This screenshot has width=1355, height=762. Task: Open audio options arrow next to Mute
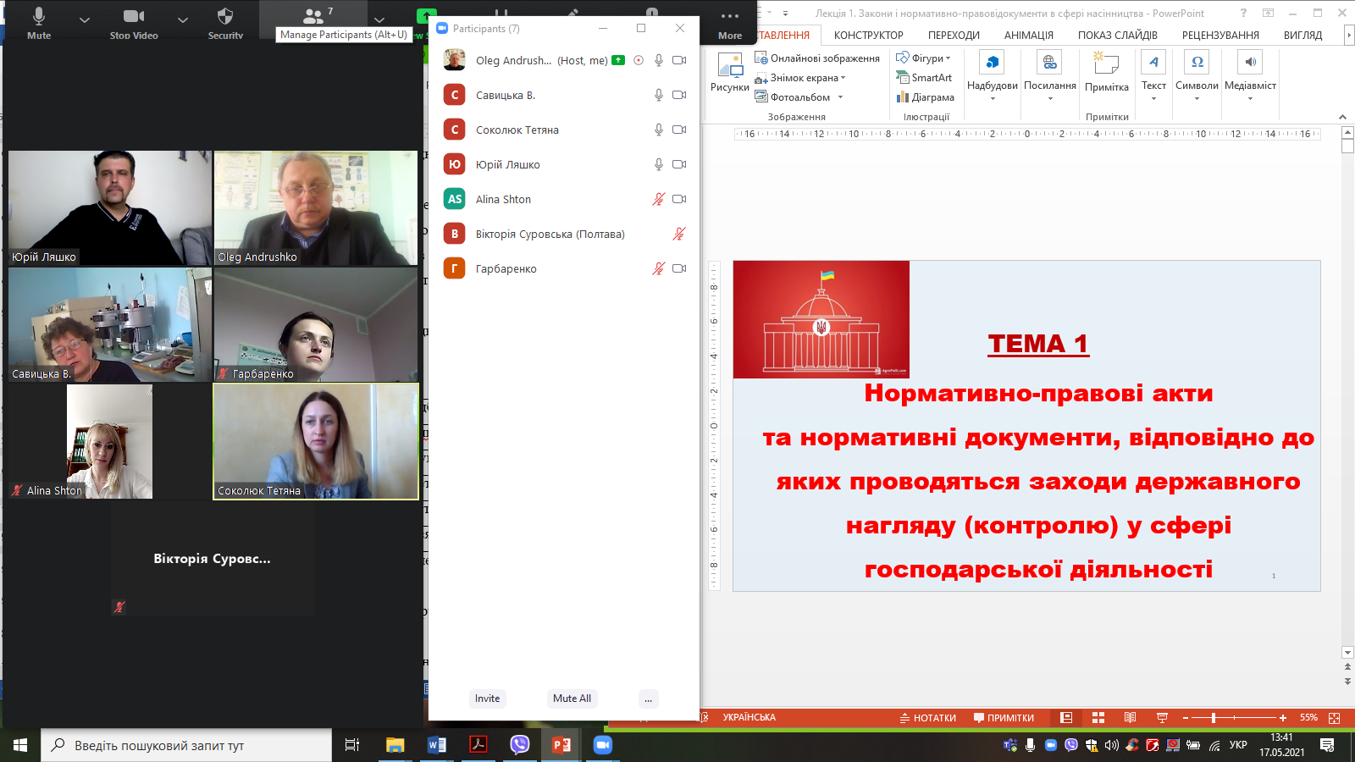84,19
